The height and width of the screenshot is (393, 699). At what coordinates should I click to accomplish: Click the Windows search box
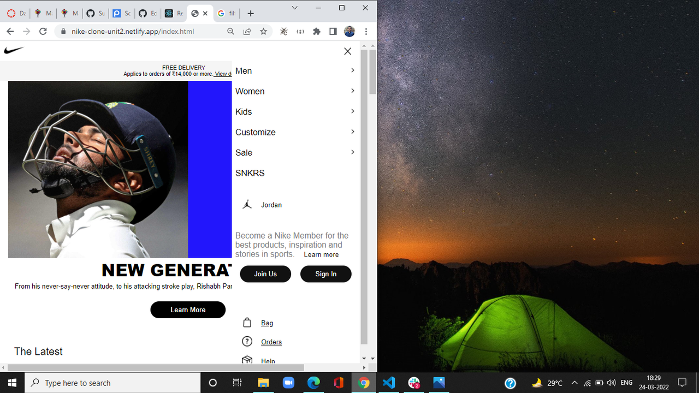click(x=112, y=383)
